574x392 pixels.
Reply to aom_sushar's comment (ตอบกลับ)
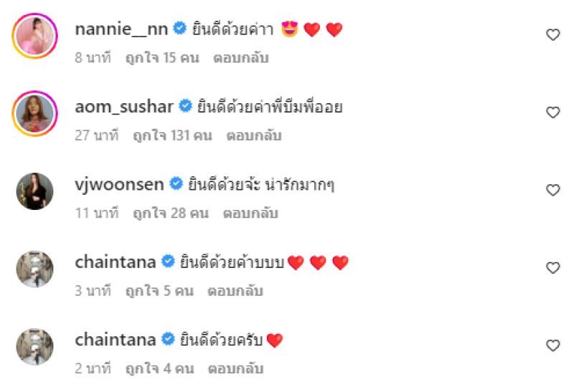(254, 135)
